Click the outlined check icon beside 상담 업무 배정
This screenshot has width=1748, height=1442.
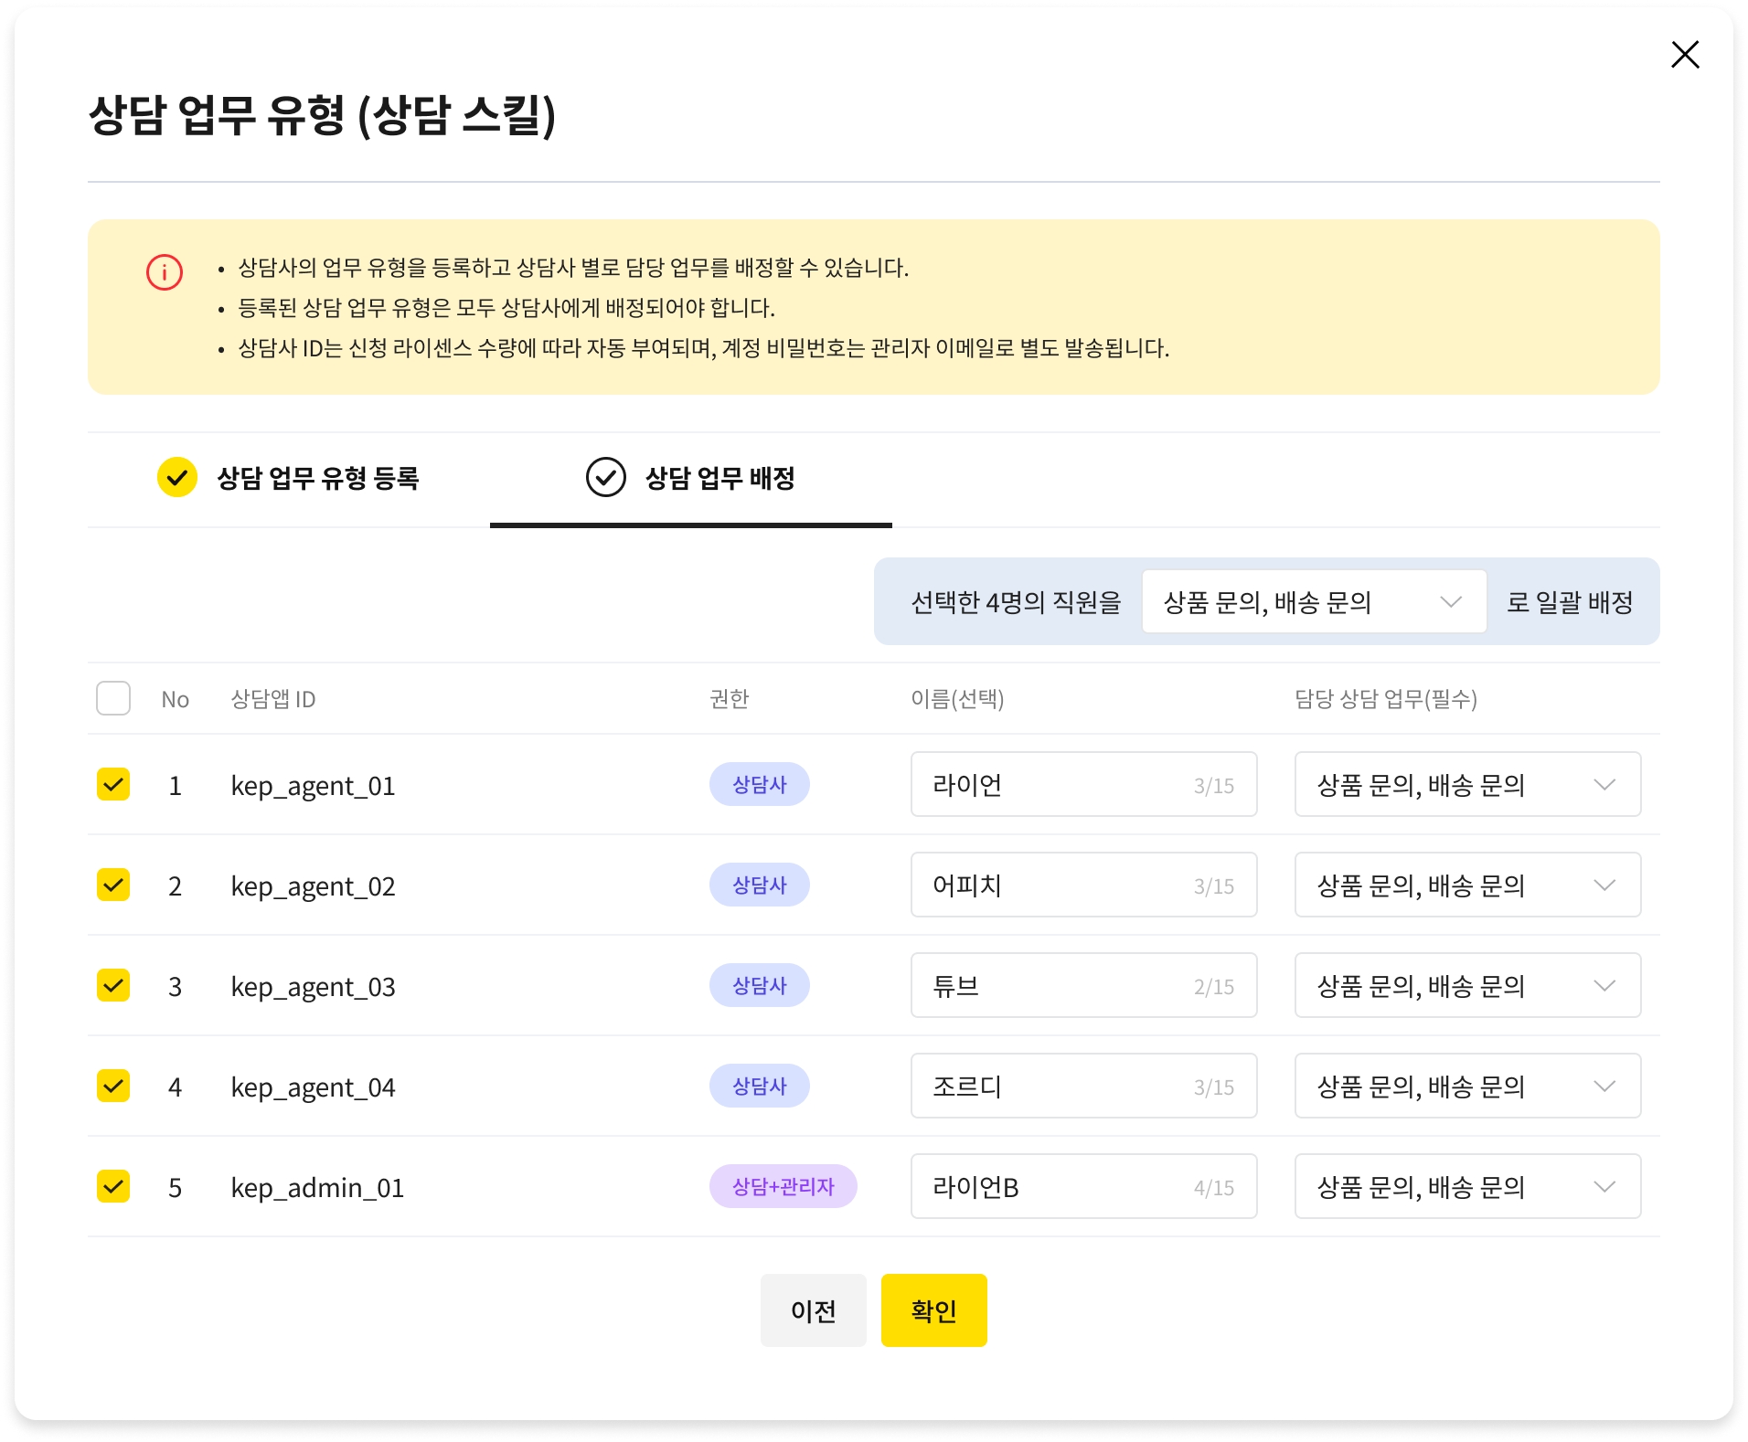[605, 478]
